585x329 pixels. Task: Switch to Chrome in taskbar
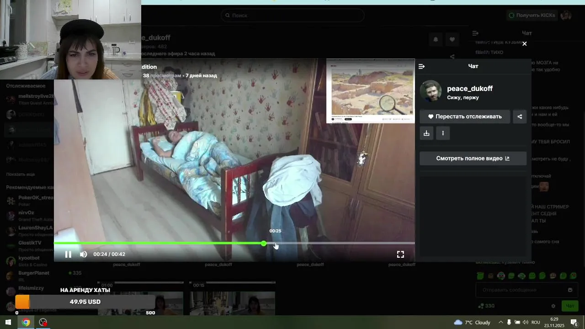tap(26, 322)
